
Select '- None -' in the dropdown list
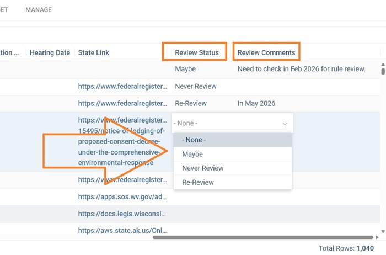click(x=194, y=140)
